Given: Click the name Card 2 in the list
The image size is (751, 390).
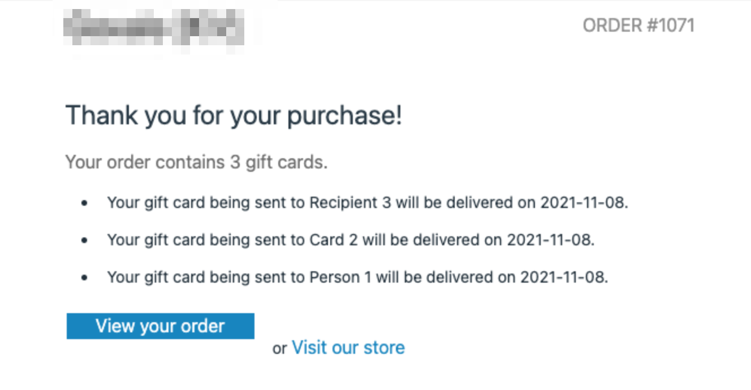Looking at the screenshot, I should click(333, 240).
